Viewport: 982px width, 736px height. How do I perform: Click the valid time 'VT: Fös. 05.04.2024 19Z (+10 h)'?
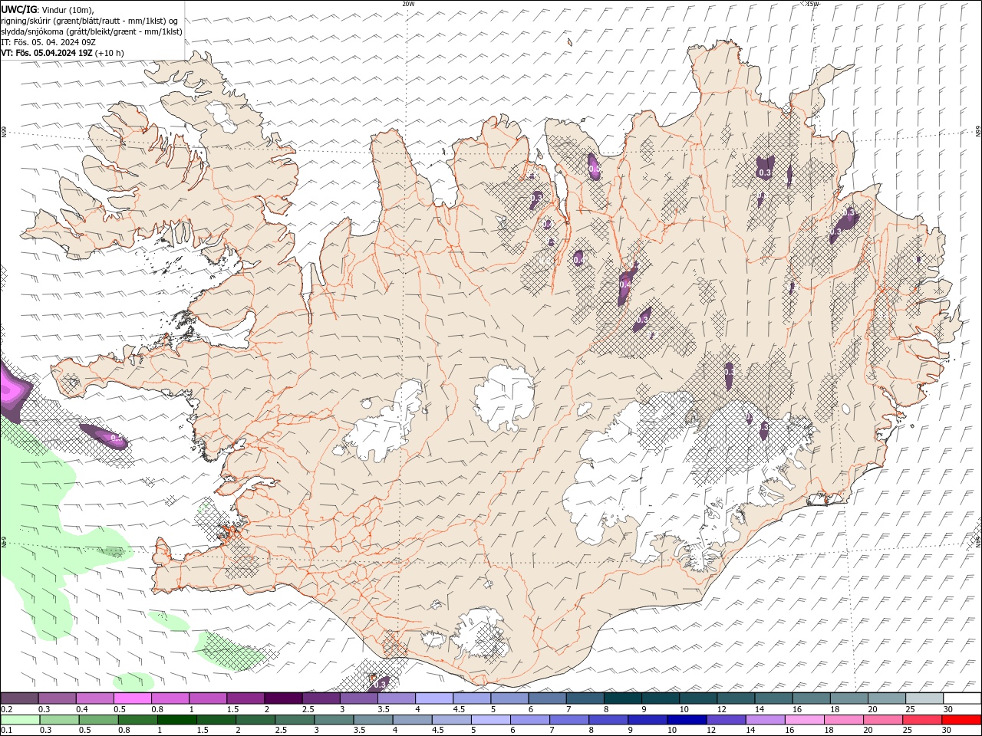(62, 53)
